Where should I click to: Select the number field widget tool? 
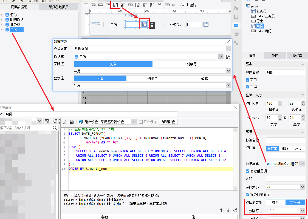tap(130, 5)
